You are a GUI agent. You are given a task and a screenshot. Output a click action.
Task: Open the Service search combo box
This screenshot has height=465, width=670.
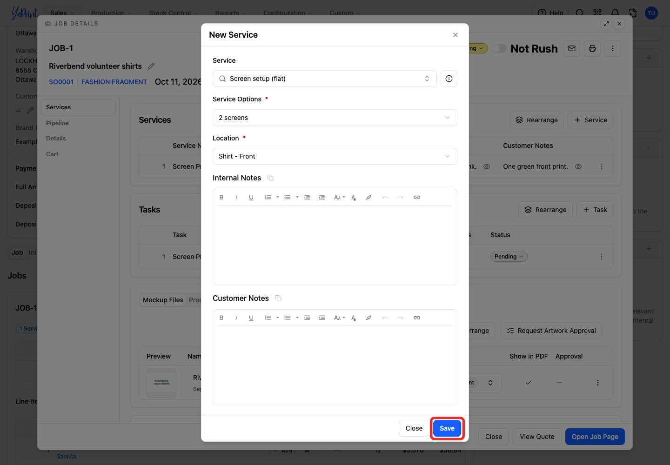tap(325, 79)
